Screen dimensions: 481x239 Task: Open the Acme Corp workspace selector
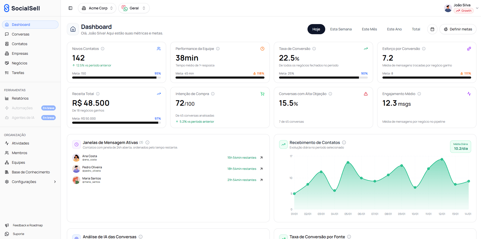click(x=97, y=8)
